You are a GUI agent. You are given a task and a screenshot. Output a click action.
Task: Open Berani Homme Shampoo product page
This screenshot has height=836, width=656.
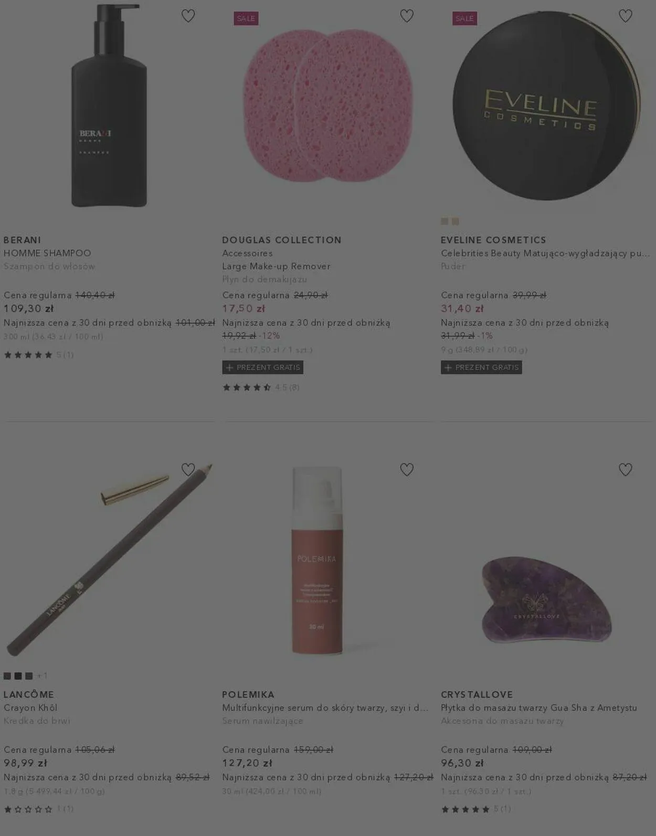click(x=47, y=253)
